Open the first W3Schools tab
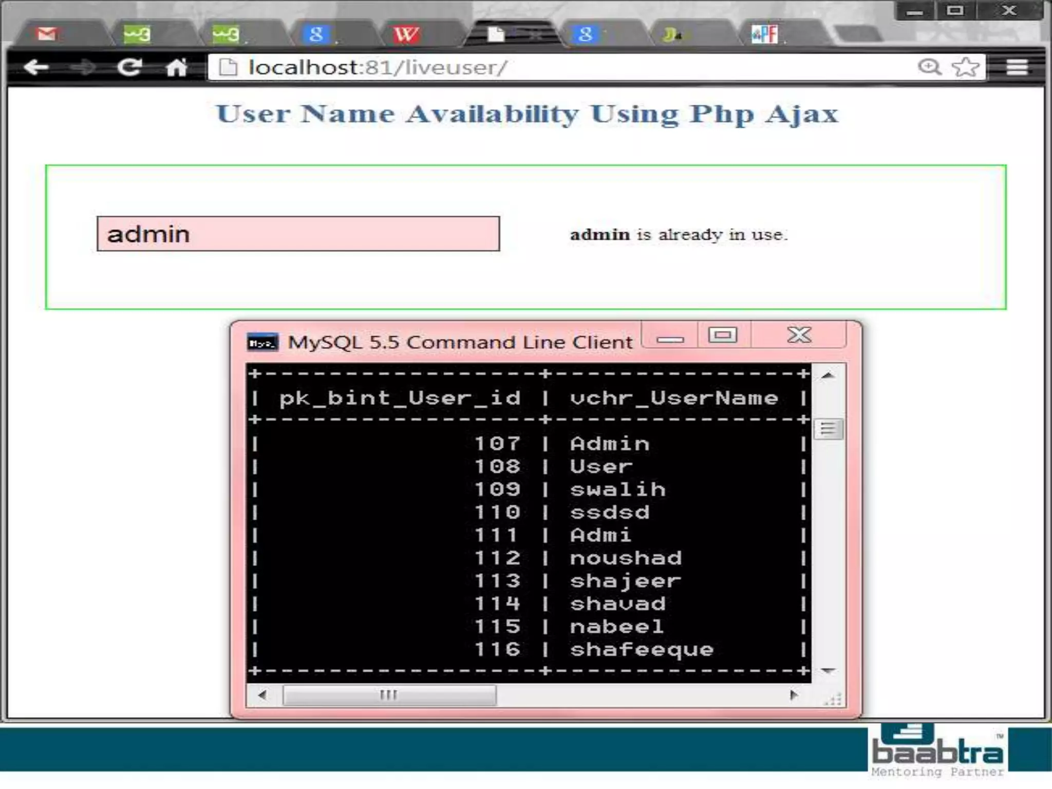This screenshot has height=789, width=1052. (137, 34)
